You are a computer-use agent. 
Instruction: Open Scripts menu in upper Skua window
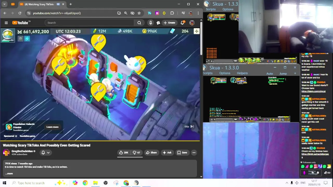[x=211, y=9]
